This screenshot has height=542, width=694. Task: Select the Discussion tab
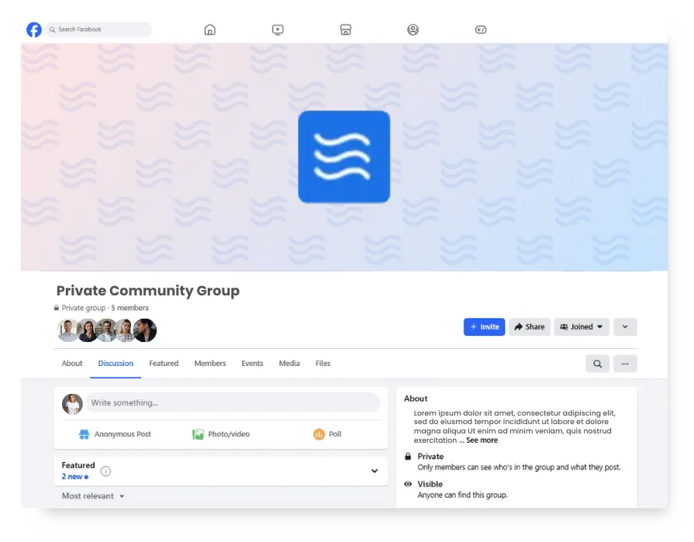pos(116,363)
